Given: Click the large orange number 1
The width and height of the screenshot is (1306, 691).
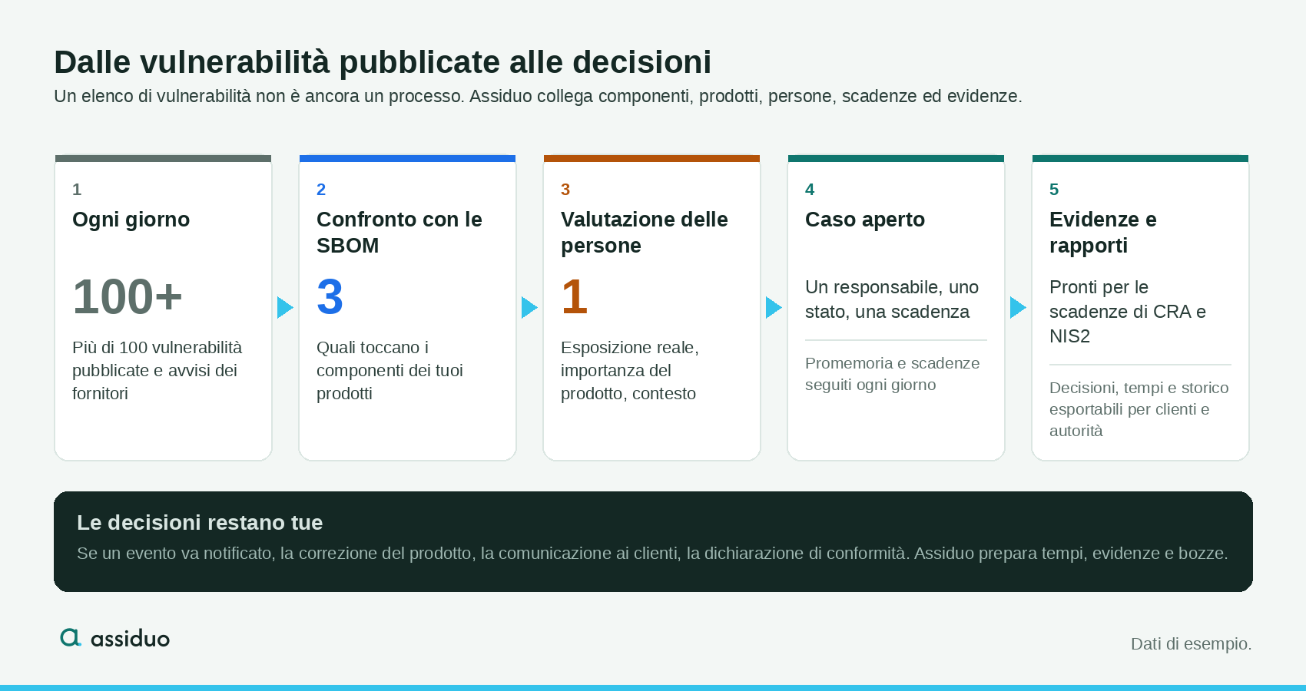Looking at the screenshot, I should pyautogui.click(x=575, y=296).
